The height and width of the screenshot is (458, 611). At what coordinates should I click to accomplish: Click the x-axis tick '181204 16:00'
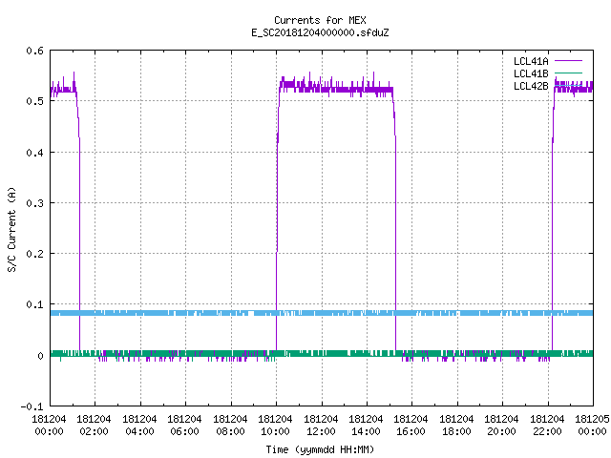(x=411, y=426)
